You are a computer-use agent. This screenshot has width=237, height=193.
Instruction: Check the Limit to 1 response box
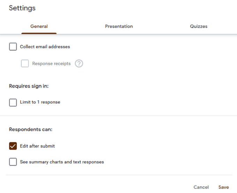tap(13, 102)
